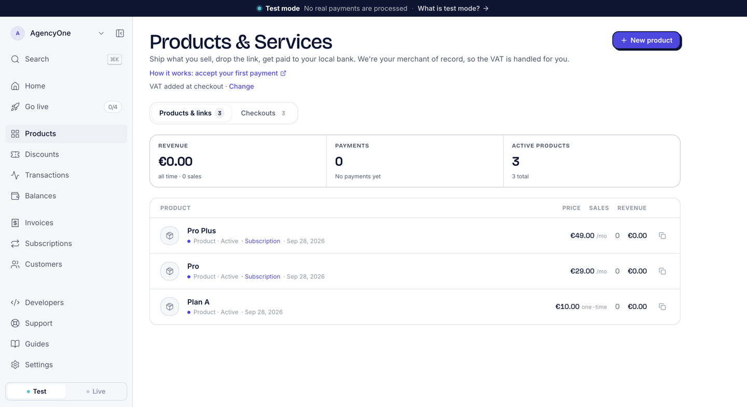
Task: Click the Active Products stat card
Action: point(591,161)
